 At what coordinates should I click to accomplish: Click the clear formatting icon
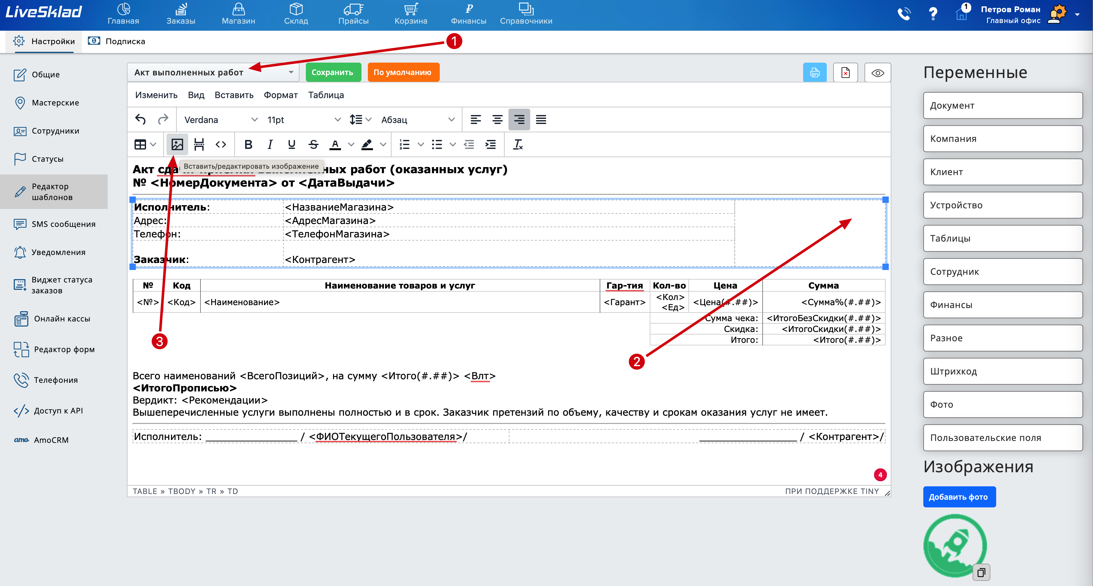click(518, 145)
